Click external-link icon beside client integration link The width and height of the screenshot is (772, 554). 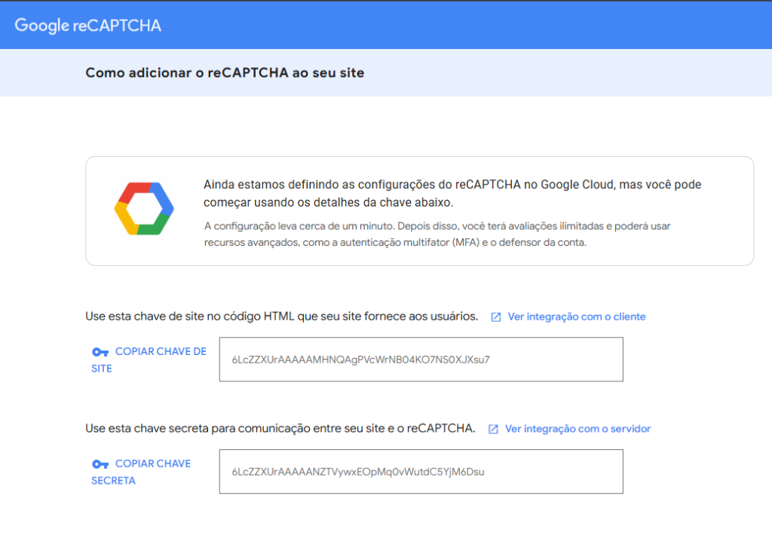tap(496, 317)
